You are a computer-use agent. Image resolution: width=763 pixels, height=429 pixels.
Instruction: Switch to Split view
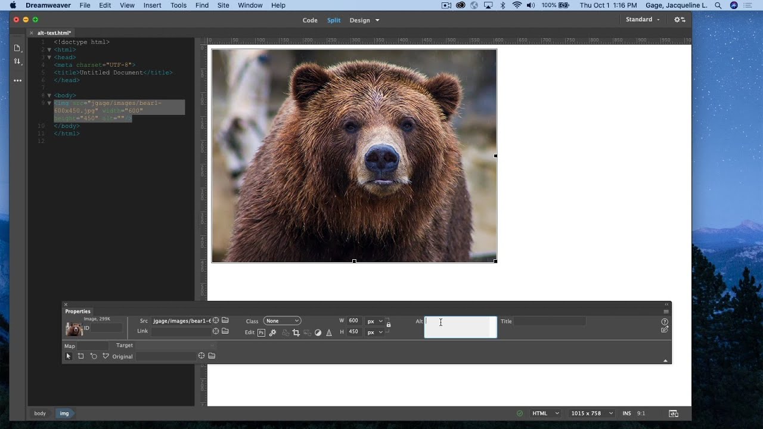(334, 20)
